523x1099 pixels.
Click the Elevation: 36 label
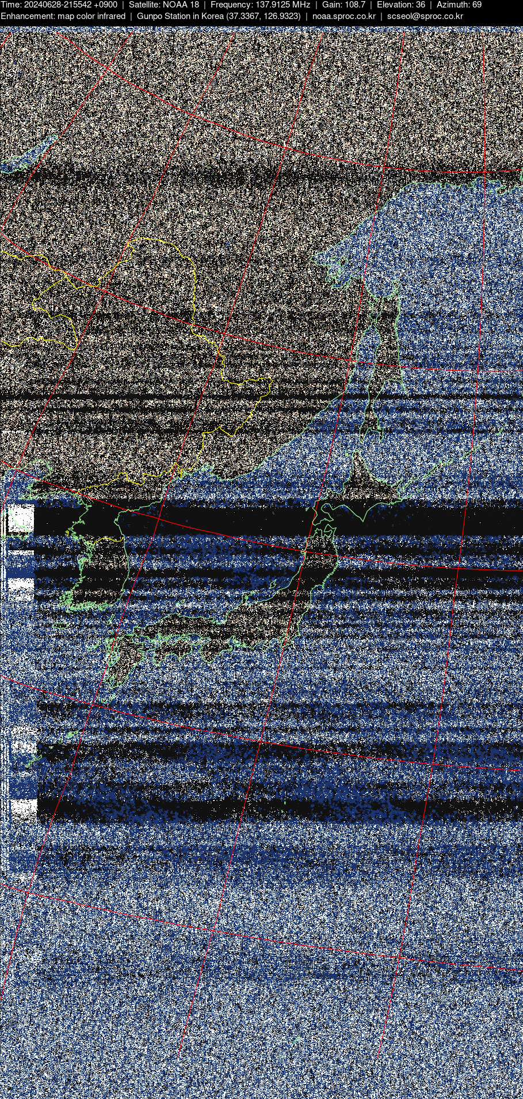click(400, 5)
